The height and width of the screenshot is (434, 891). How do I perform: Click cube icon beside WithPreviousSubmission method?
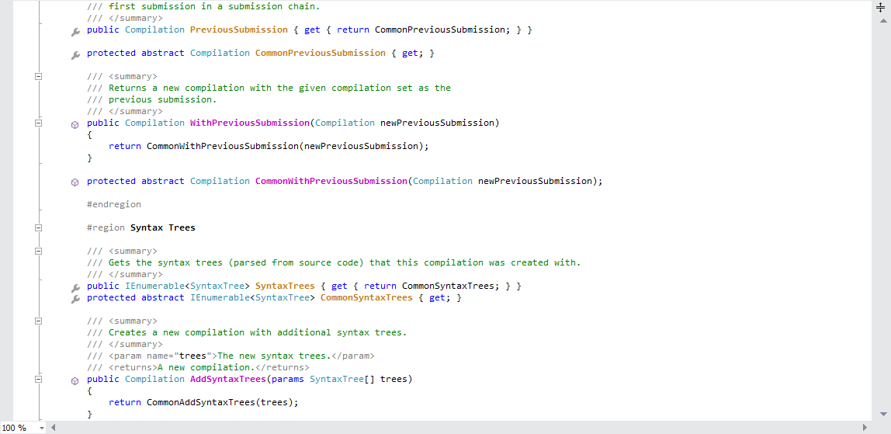[x=75, y=125]
